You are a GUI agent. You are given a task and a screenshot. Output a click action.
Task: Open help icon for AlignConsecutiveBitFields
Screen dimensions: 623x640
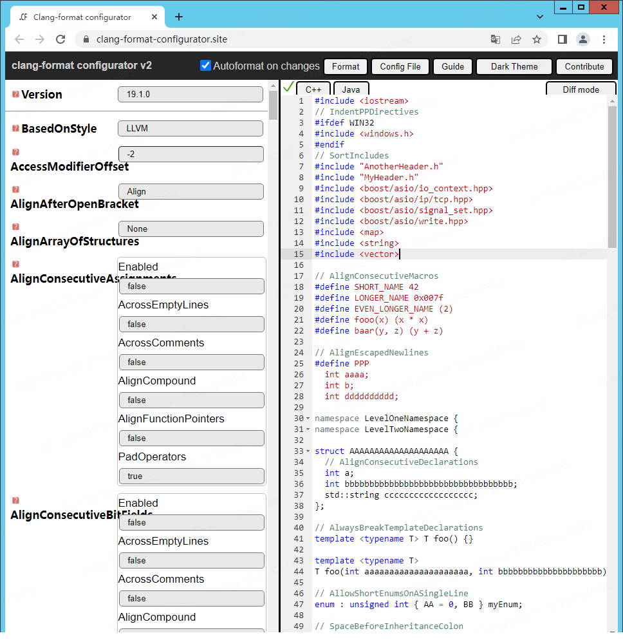coord(15,500)
